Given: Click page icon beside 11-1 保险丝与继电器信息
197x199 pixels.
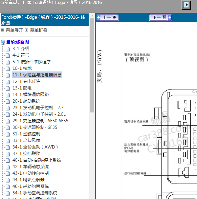Looking at the screenshot, I should click(x=8, y=75).
